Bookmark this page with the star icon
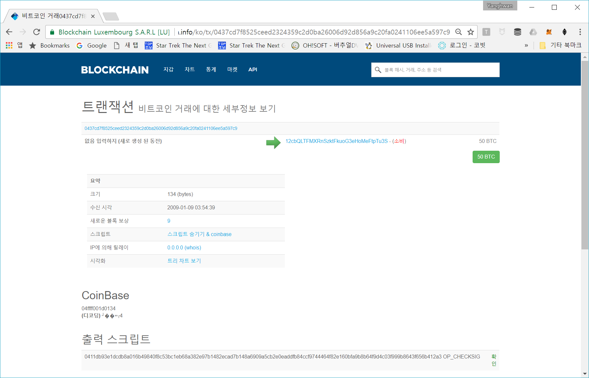 pyautogui.click(x=470, y=32)
